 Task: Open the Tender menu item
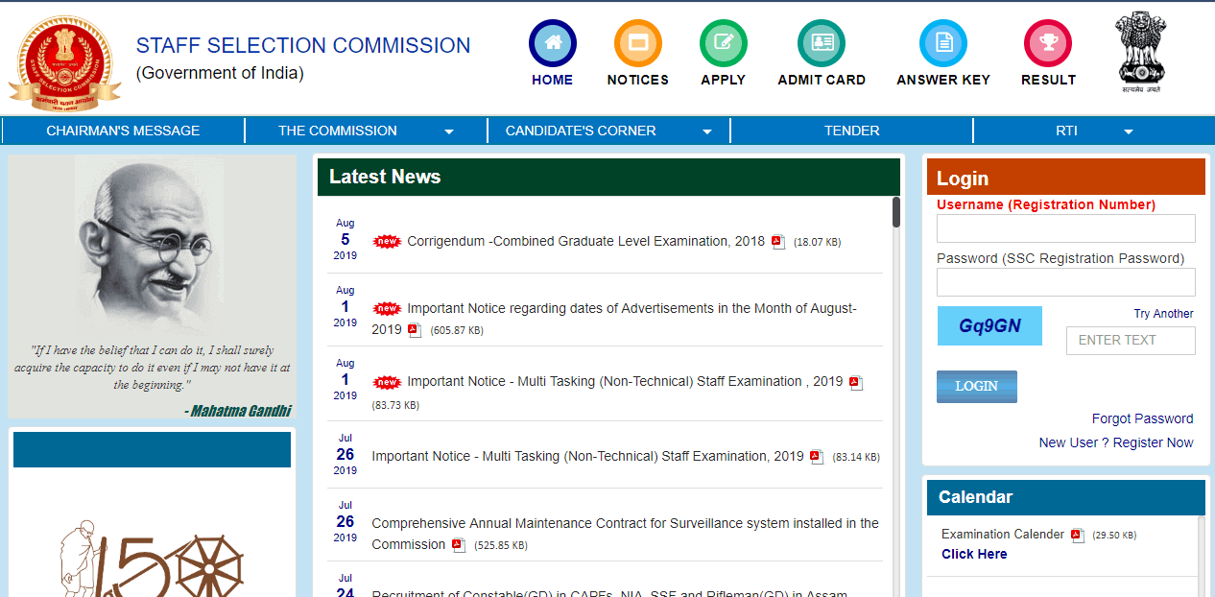[851, 131]
